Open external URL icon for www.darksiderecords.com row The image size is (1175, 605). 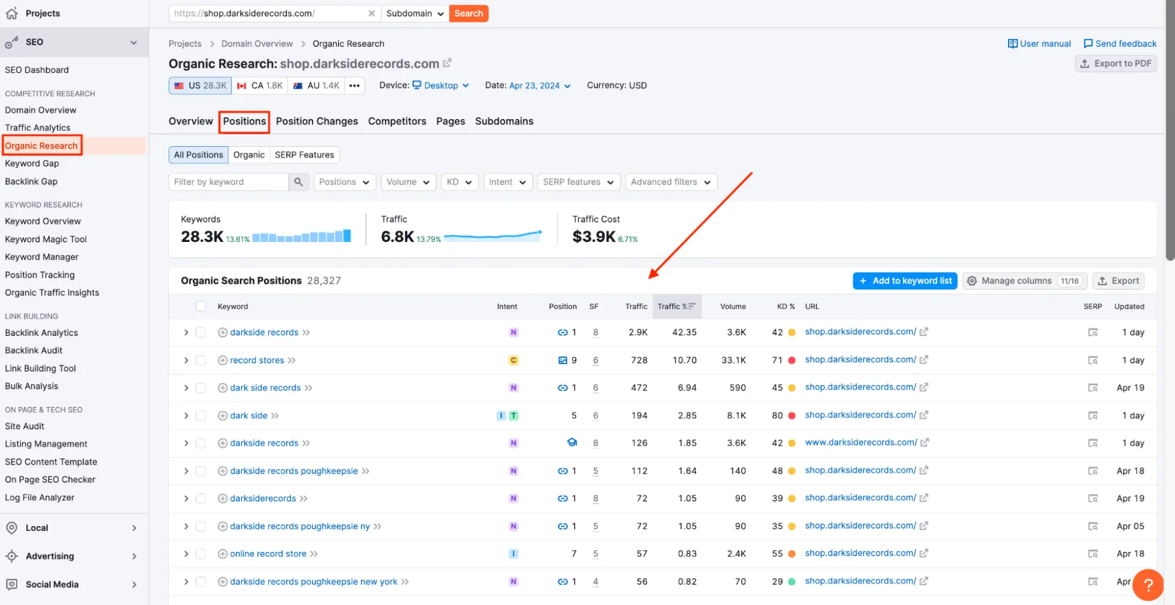point(925,442)
